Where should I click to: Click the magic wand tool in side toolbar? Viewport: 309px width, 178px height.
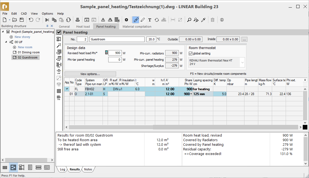click(59, 46)
